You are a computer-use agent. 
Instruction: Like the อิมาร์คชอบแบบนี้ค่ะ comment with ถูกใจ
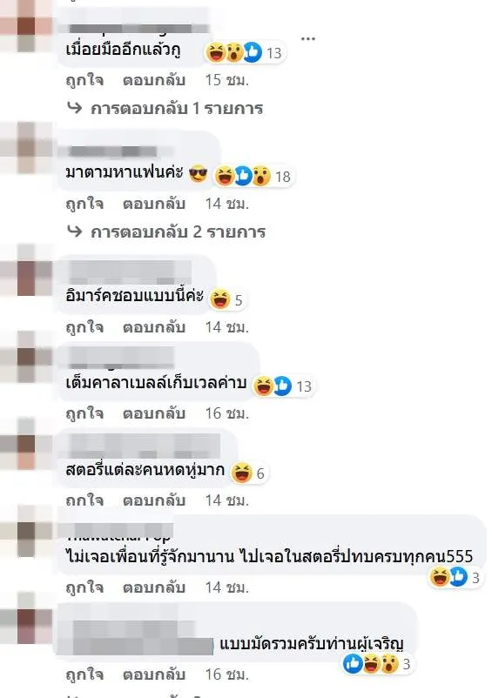click(84, 327)
